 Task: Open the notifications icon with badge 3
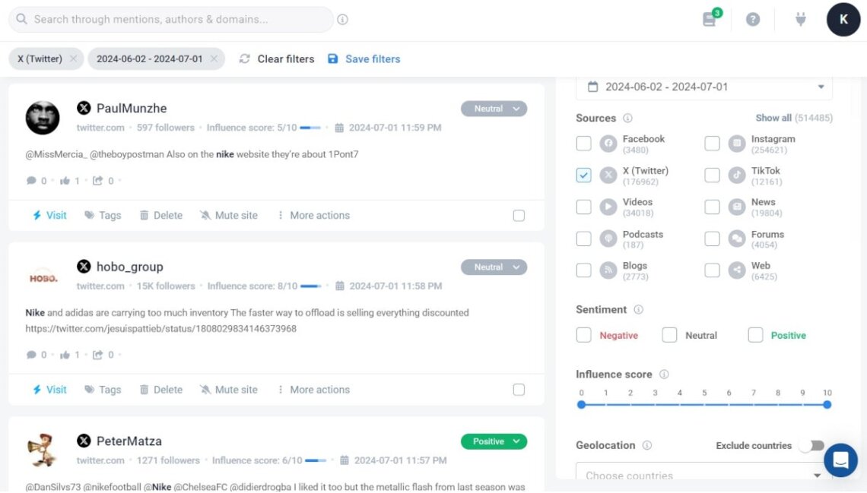710,18
